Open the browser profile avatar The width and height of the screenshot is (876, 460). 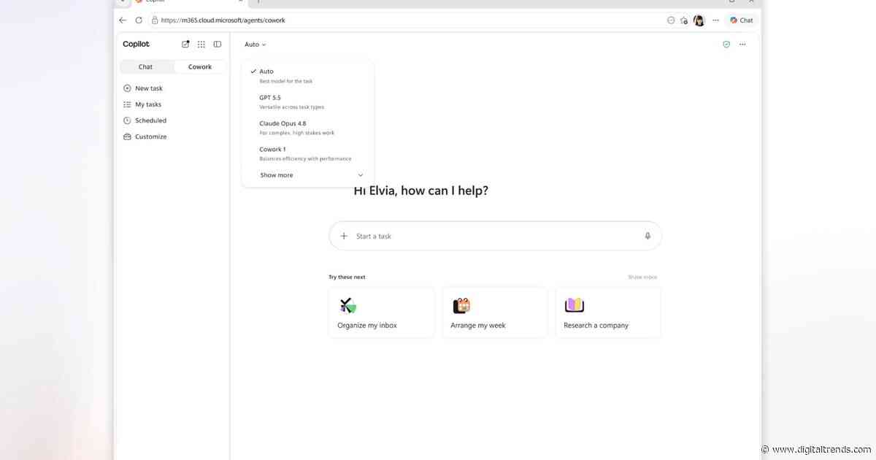pos(699,20)
